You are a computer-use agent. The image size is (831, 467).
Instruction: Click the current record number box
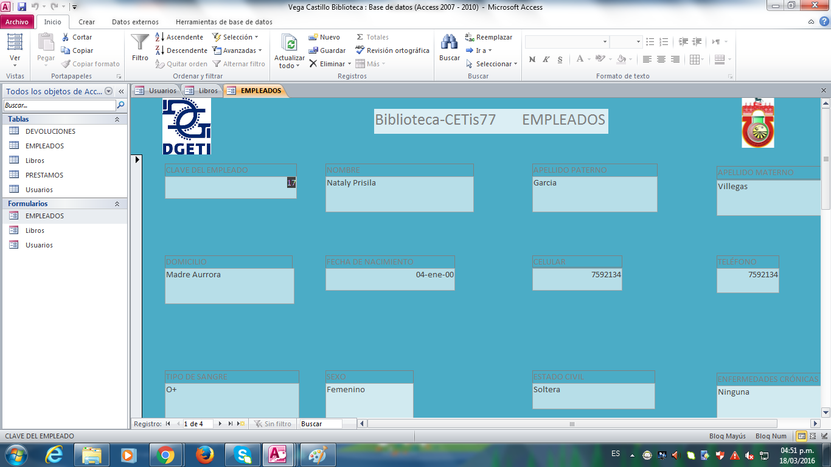(198, 424)
